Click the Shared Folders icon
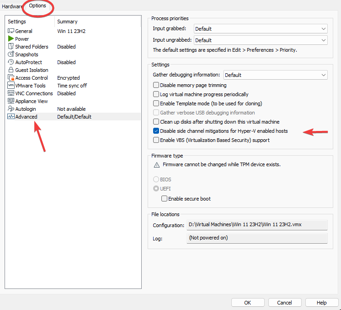This screenshot has height=310, width=341. (11, 47)
